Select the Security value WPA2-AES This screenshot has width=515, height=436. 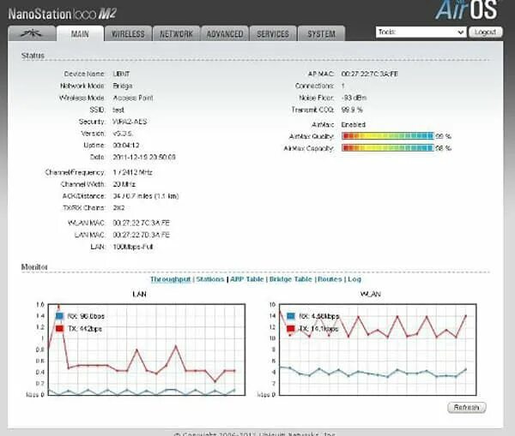(130, 122)
